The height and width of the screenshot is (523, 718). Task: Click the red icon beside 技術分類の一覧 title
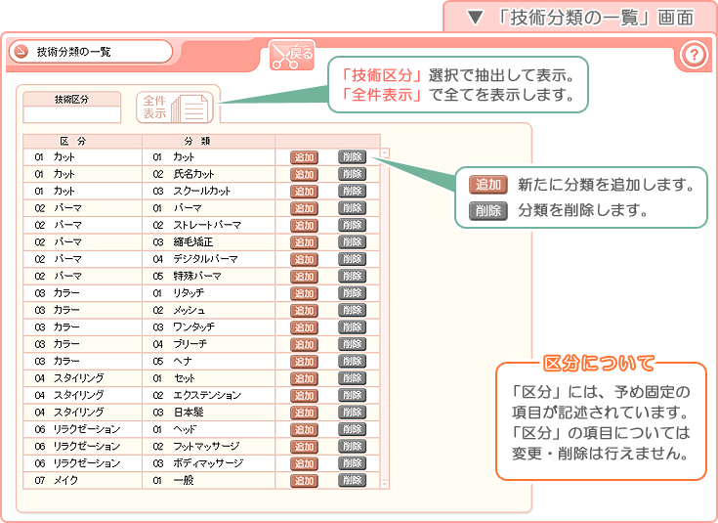[20, 52]
